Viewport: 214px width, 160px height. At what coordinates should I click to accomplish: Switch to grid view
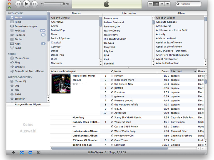pyautogui.click(x=162, y=4)
